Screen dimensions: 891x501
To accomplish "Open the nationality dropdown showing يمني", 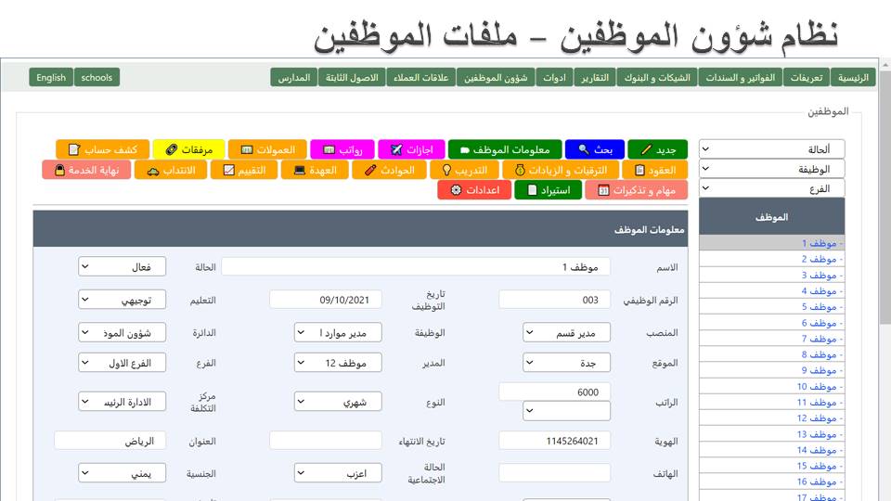I will 122,473.
